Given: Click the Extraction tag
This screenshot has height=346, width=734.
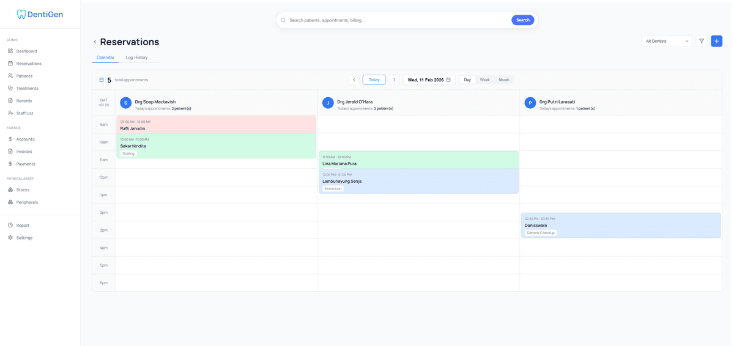Looking at the screenshot, I should tap(333, 189).
